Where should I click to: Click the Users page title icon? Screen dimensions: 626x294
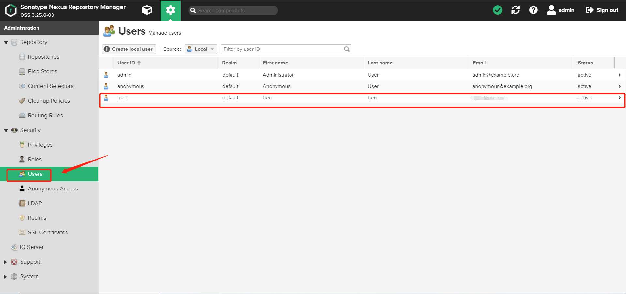coord(109,31)
